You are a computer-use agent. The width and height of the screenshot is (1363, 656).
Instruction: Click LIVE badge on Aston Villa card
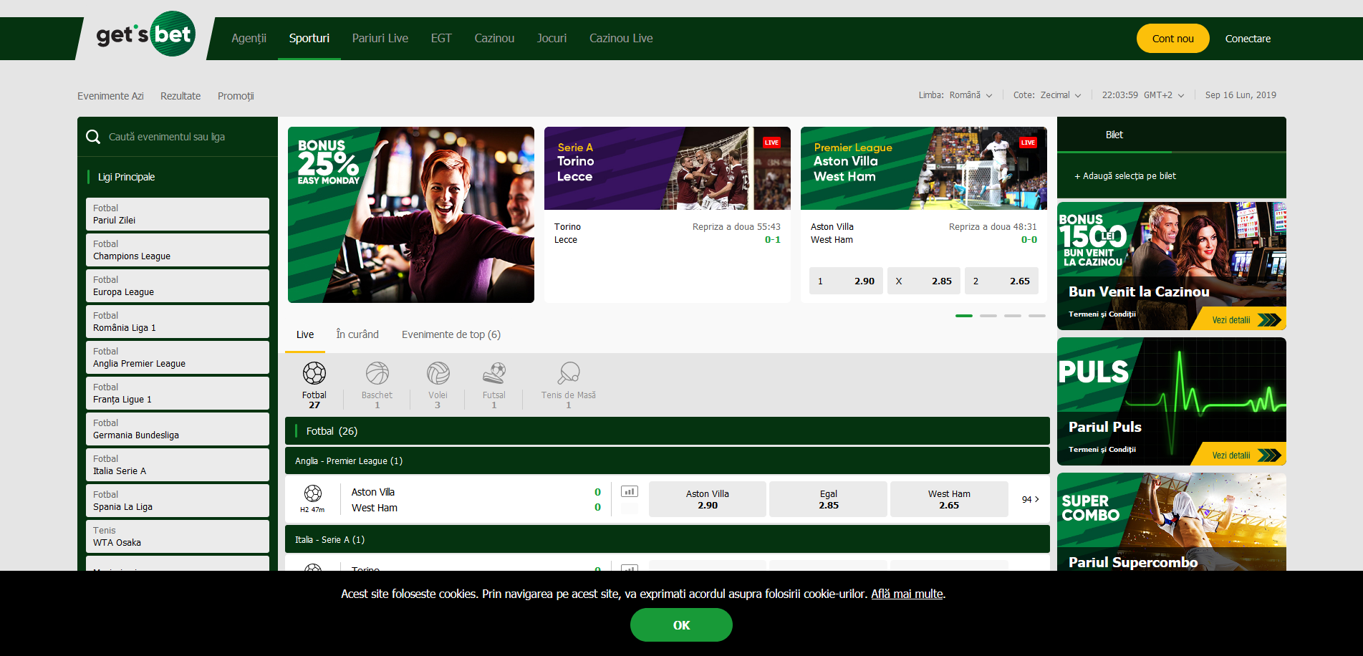click(x=1028, y=143)
